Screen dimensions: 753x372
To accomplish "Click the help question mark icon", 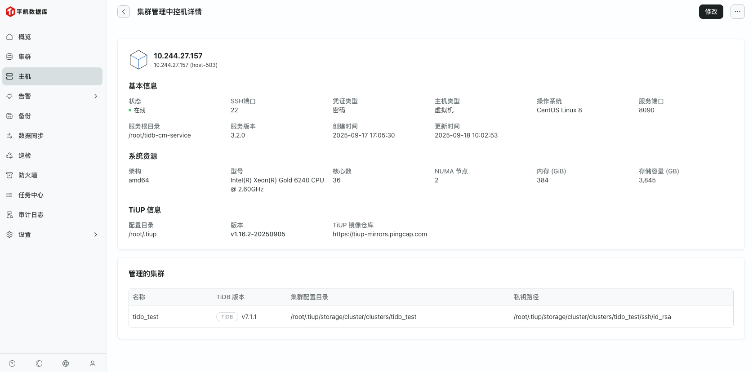I will (12, 363).
